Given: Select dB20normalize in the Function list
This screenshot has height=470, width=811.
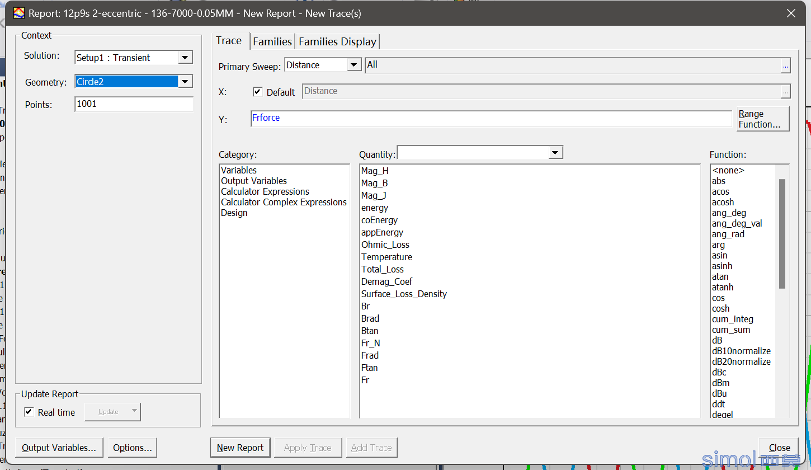Looking at the screenshot, I should pos(741,361).
